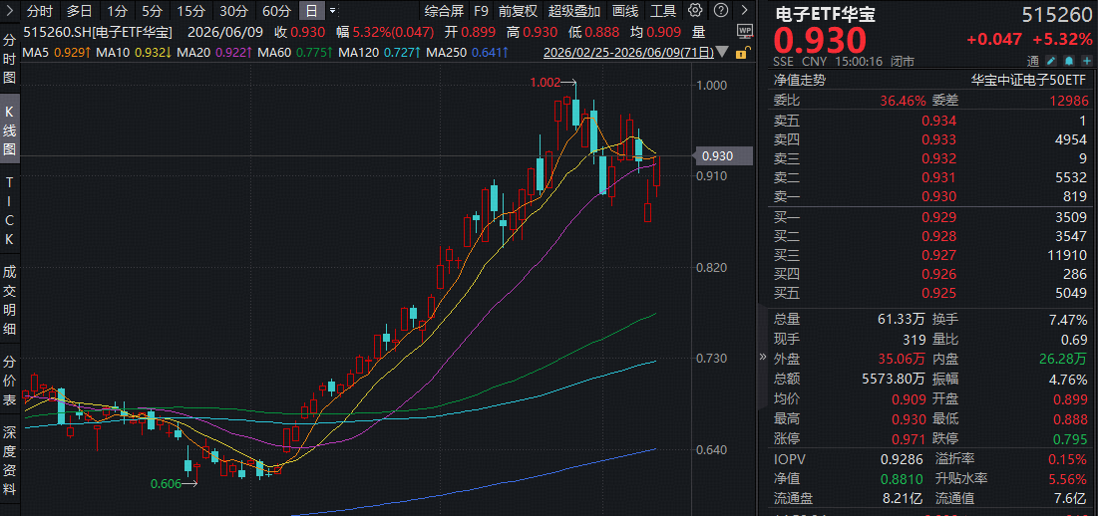Click the bell alert icon
This screenshot has width=1098, height=516.
pos(1068,61)
